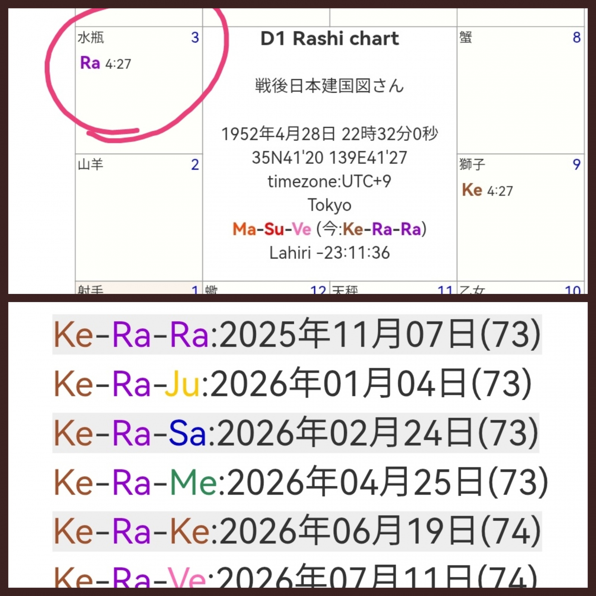Click the Lahiri ayanamsa value
The width and height of the screenshot is (596, 596).
point(329,253)
